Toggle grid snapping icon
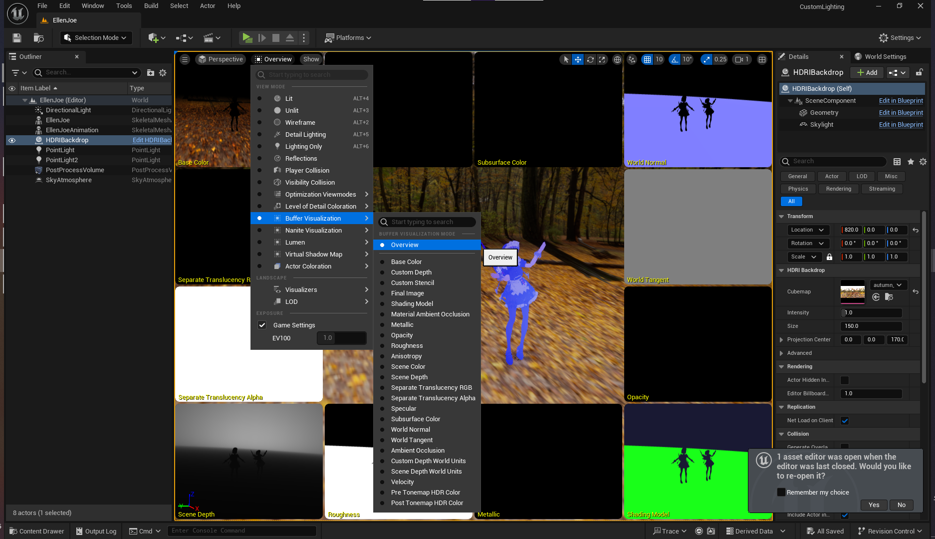Screen dimensions: 935x539 pyautogui.click(x=647, y=59)
